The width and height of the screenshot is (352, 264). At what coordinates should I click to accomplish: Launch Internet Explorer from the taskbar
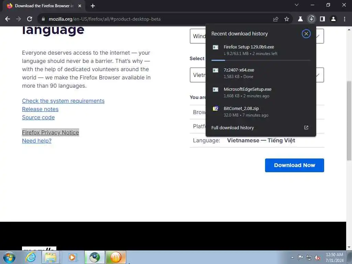31,257
